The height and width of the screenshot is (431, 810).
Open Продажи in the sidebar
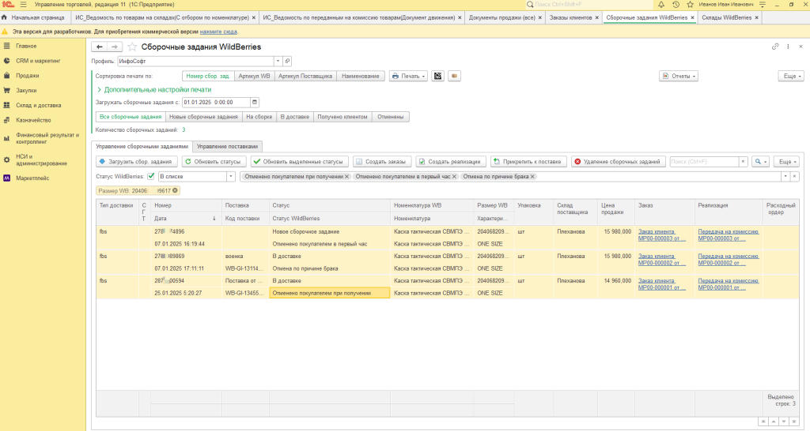coord(28,75)
